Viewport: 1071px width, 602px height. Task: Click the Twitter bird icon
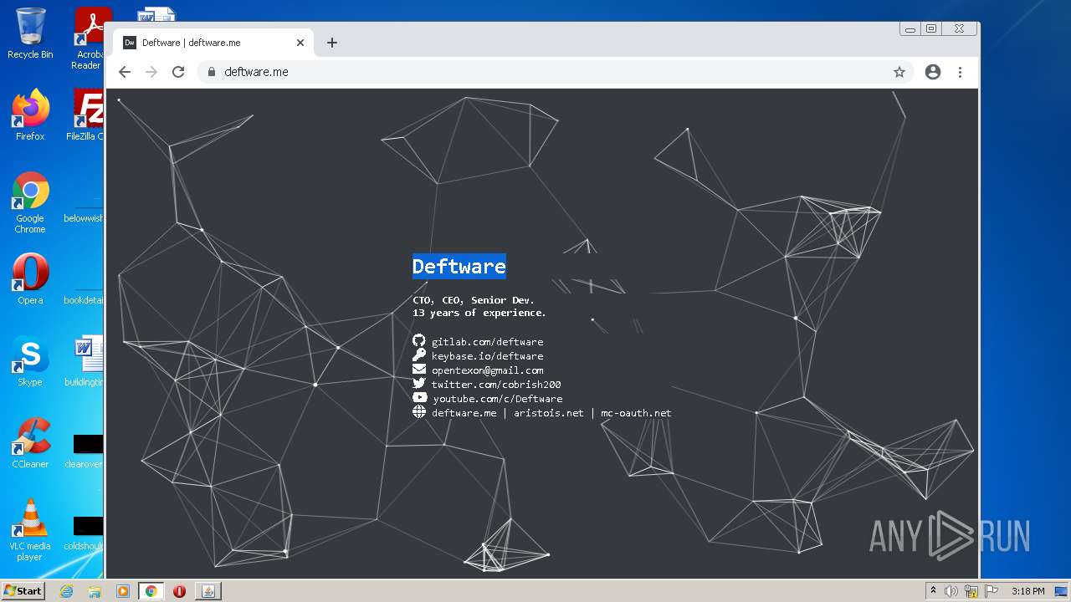[x=419, y=383]
